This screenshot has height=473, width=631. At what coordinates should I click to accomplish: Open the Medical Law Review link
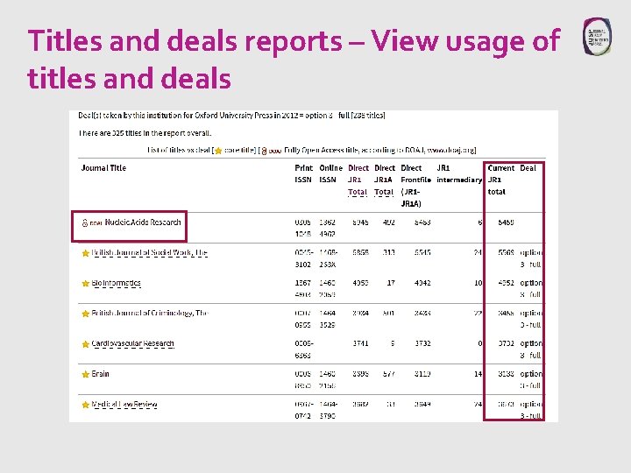124,404
